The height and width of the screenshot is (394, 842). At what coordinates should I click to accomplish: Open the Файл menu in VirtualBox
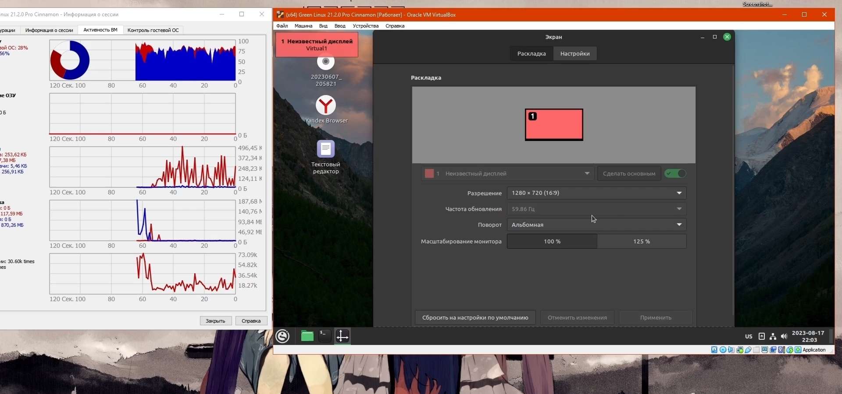pos(282,26)
